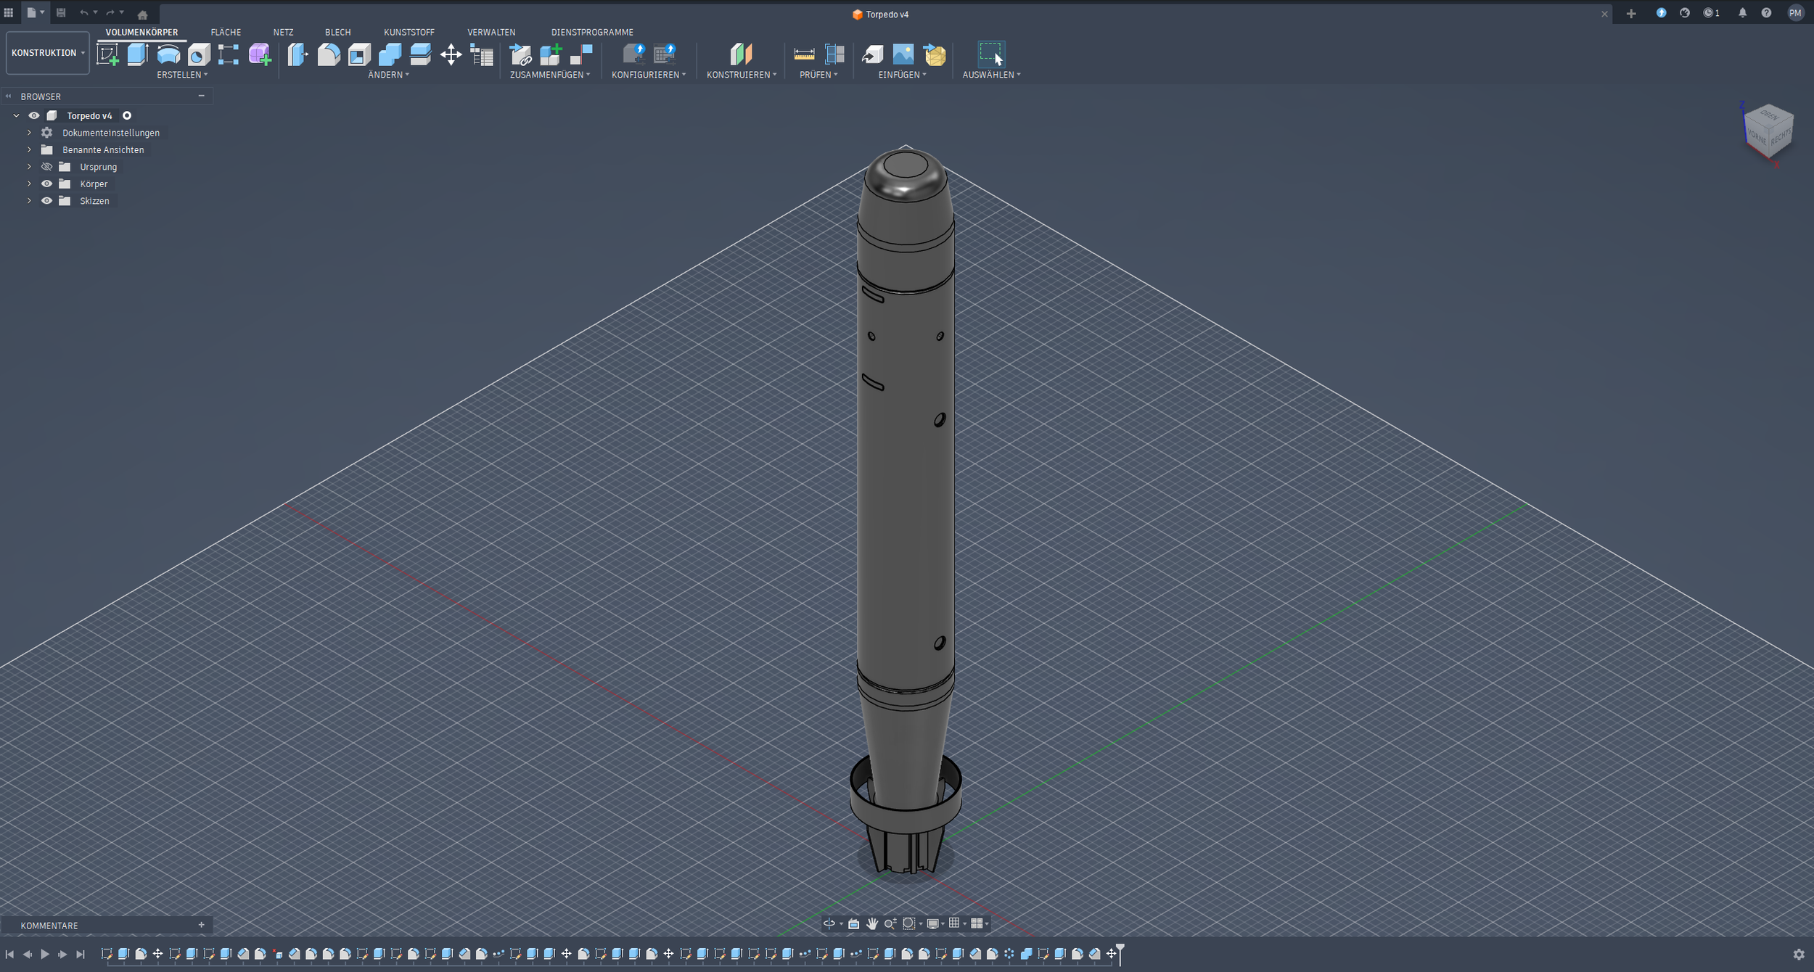
Task: Toggle visibility of Ursprung folder
Action: (x=46, y=167)
